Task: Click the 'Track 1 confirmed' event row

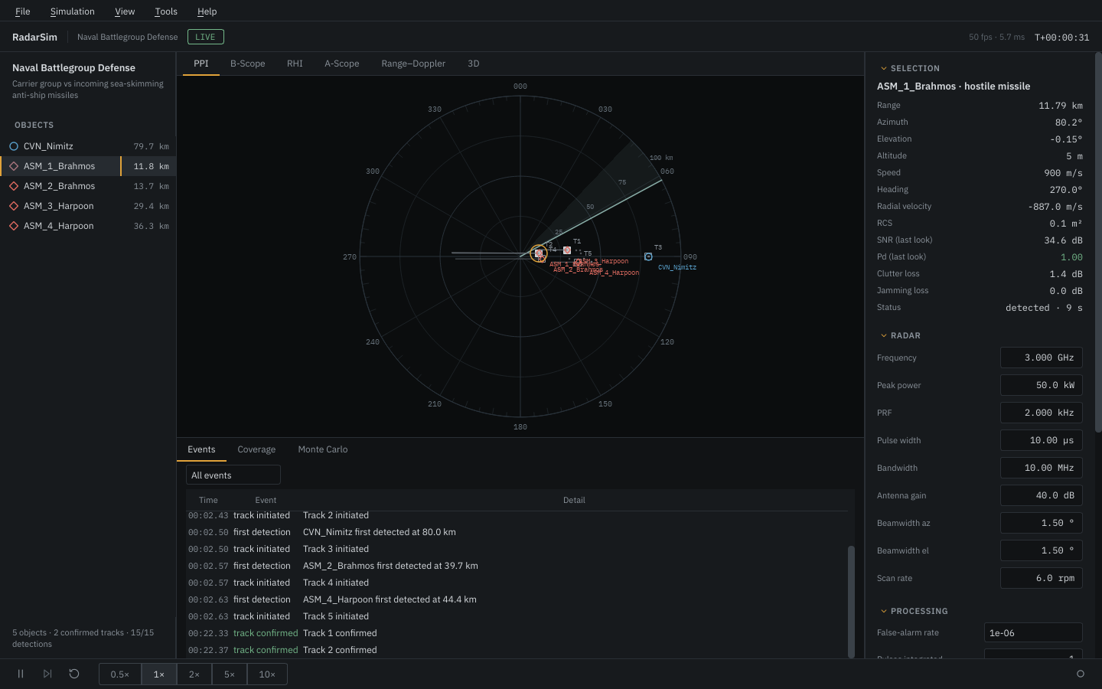Action: click(x=517, y=633)
